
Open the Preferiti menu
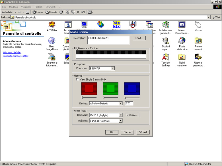[x=38, y=7]
